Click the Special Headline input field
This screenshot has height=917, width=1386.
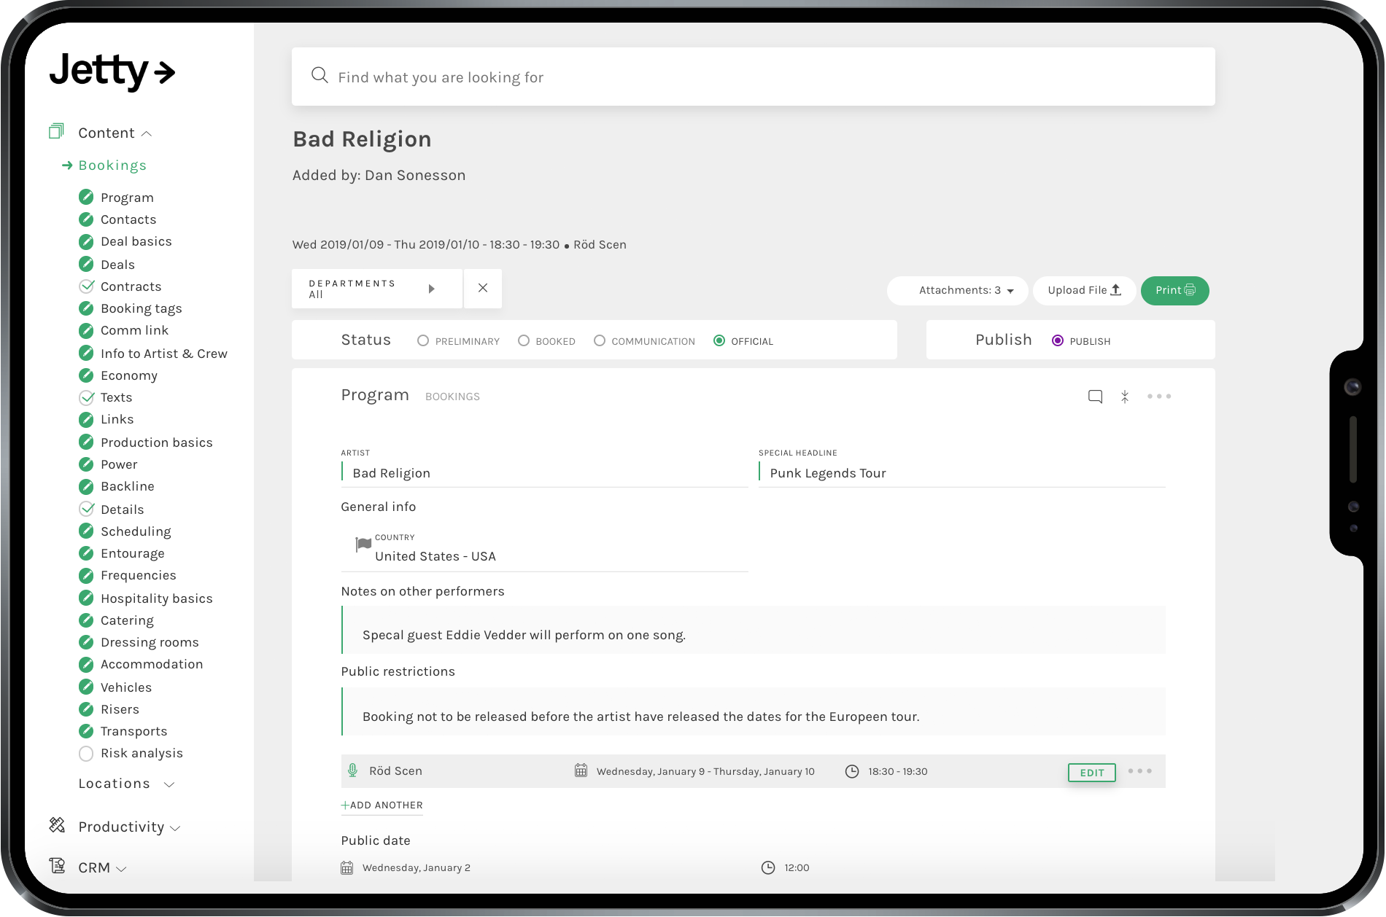coord(963,474)
